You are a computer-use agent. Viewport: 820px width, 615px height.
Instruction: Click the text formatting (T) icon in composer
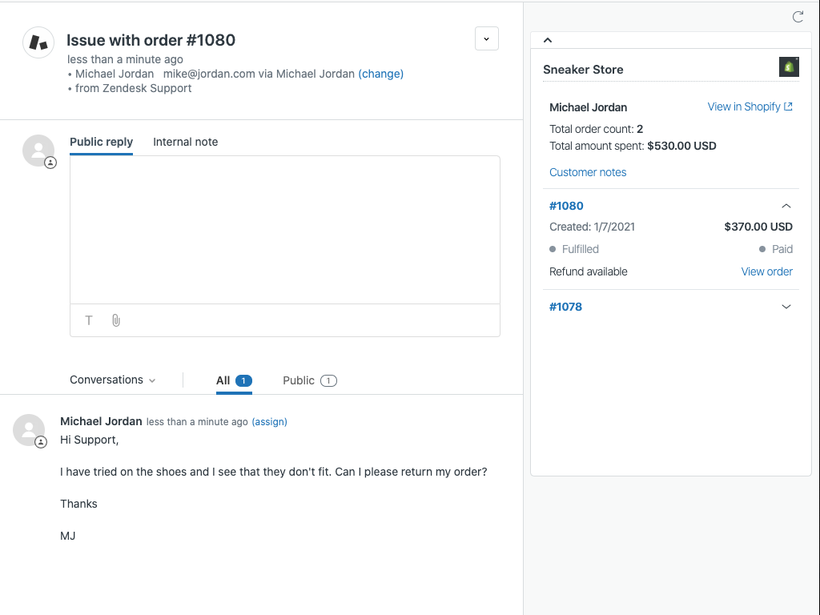click(x=88, y=320)
